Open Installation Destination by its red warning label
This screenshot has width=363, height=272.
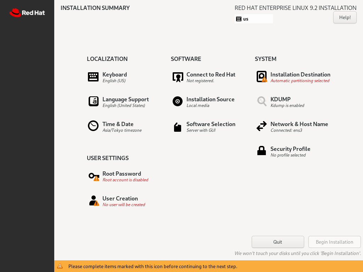click(x=300, y=81)
